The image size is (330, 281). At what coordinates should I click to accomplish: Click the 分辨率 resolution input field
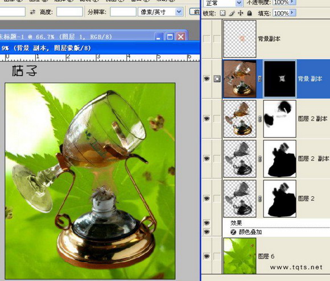coord(123,11)
